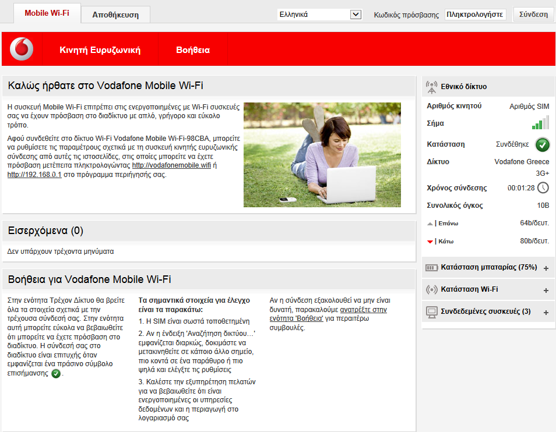Click the Vodafone logo icon
This screenshot has width=556, height=432.
point(22,49)
